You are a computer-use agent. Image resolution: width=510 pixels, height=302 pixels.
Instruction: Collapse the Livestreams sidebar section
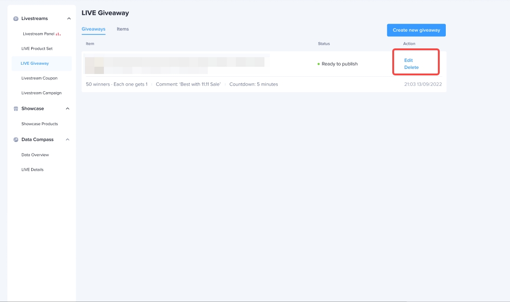click(69, 19)
